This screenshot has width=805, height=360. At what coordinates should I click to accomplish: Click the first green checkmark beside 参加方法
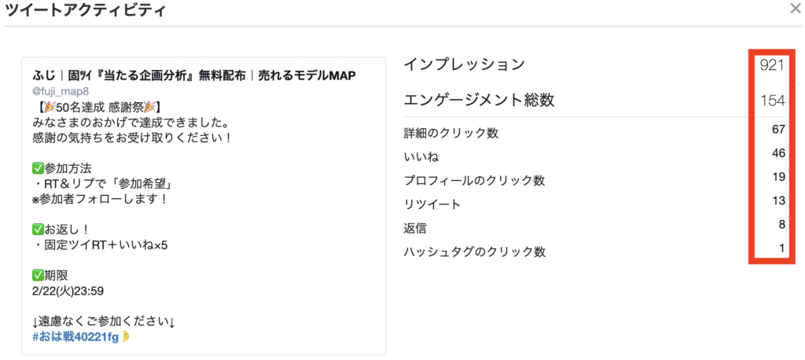(38, 168)
